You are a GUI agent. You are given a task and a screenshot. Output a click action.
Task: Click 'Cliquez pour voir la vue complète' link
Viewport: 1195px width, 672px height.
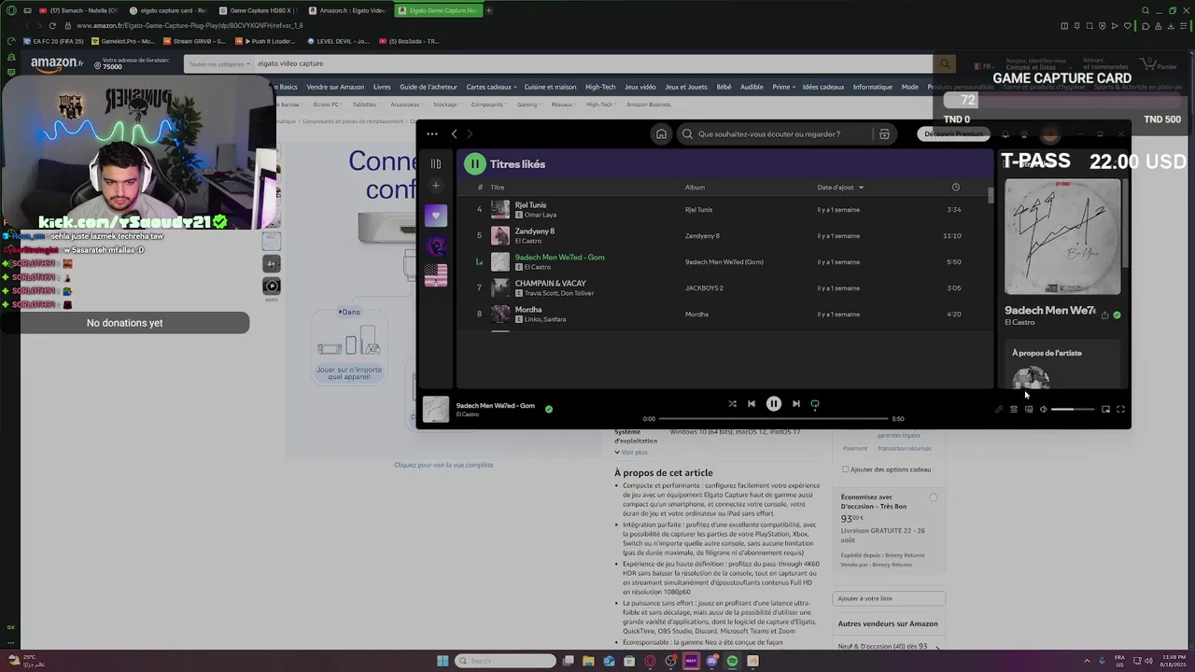[x=443, y=465]
